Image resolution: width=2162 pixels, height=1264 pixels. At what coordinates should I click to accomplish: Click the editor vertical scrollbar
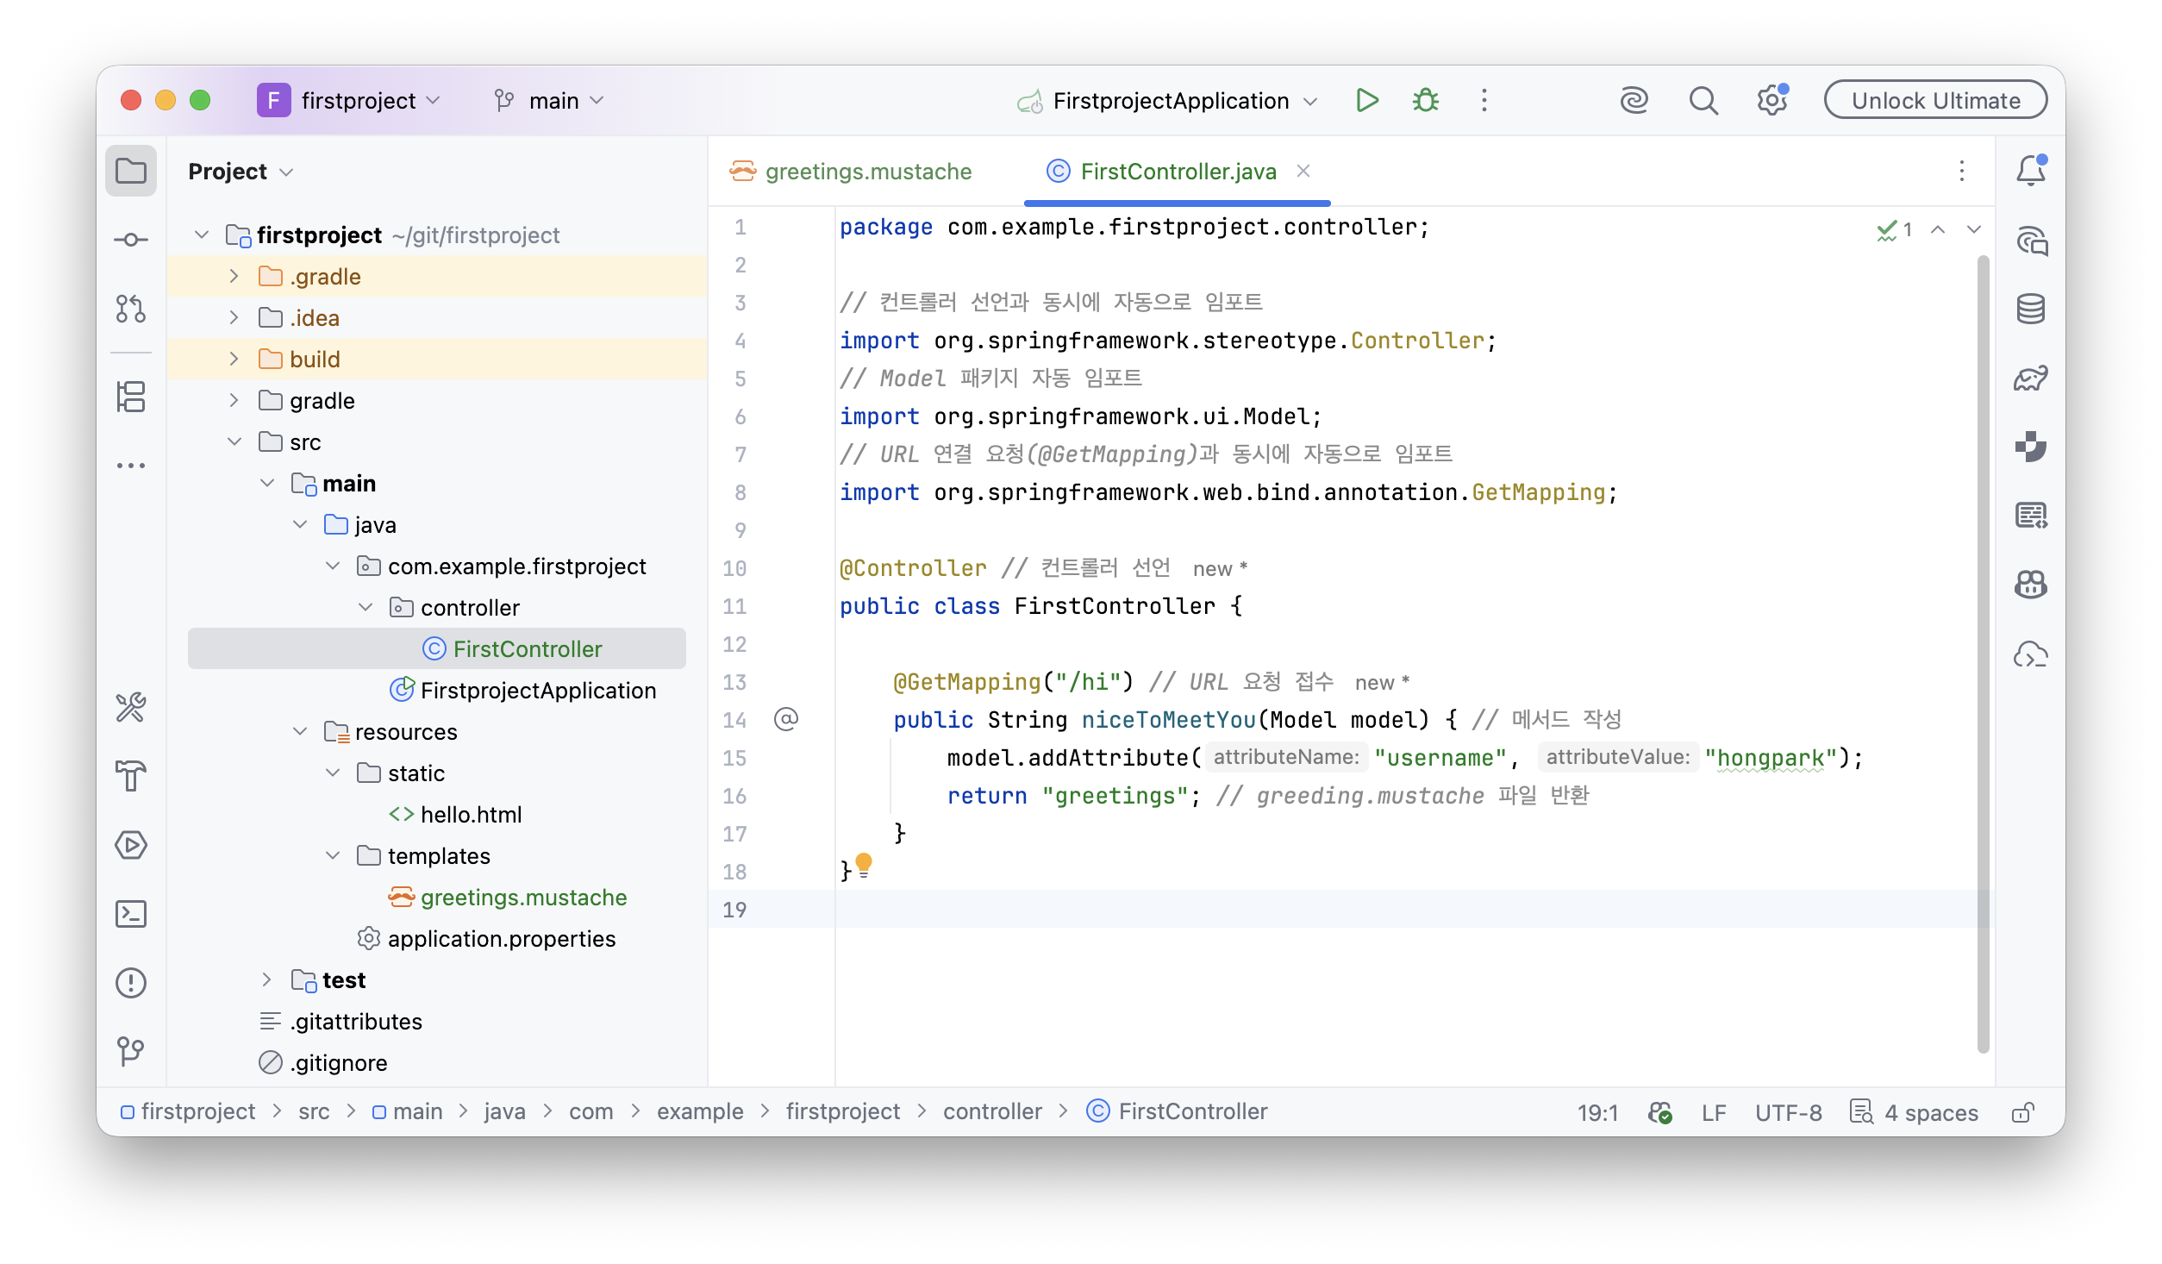tap(1983, 654)
